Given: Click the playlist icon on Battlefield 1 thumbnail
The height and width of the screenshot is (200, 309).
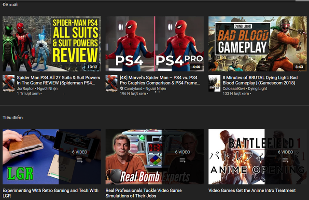Looking at the screenshot, I should pos(285,160).
